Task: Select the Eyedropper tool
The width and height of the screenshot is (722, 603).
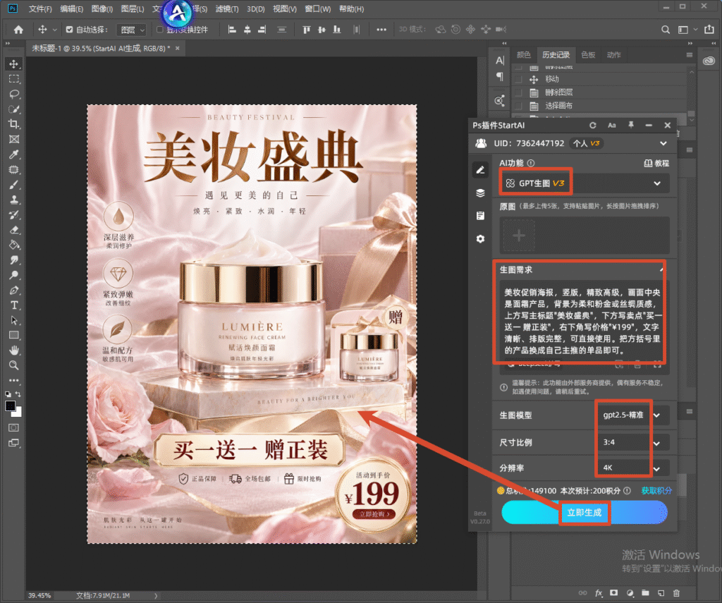Action: click(x=14, y=154)
